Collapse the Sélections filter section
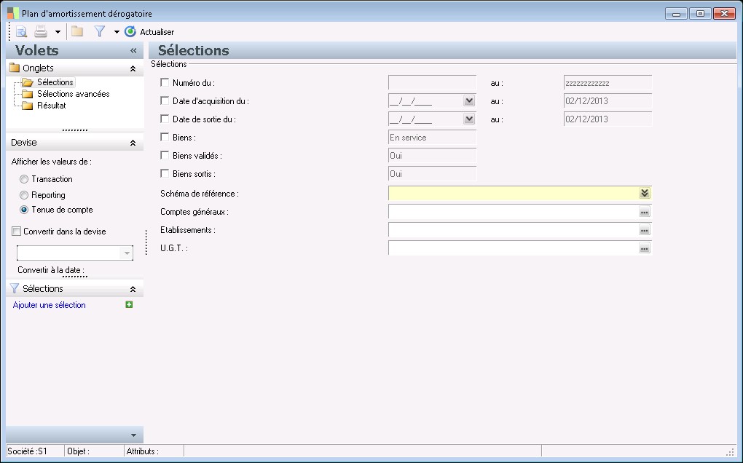 point(133,289)
